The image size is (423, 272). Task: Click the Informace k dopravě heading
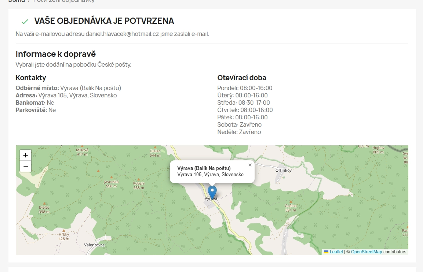[x=56, y=54]
